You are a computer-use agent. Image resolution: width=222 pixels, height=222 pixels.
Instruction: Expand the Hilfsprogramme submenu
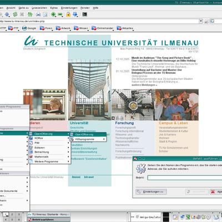click(88, 139)
